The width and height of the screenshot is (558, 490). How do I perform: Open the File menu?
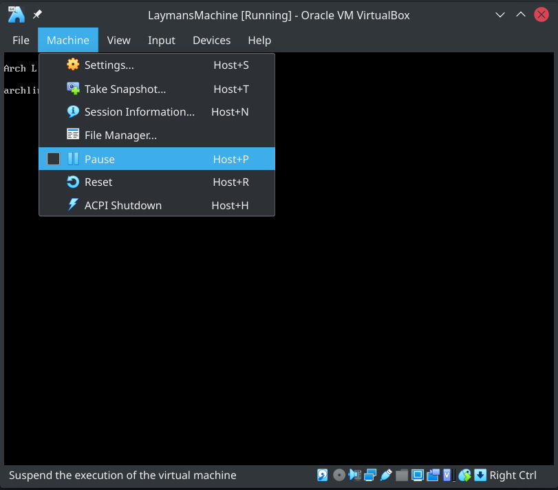[21, 40]
